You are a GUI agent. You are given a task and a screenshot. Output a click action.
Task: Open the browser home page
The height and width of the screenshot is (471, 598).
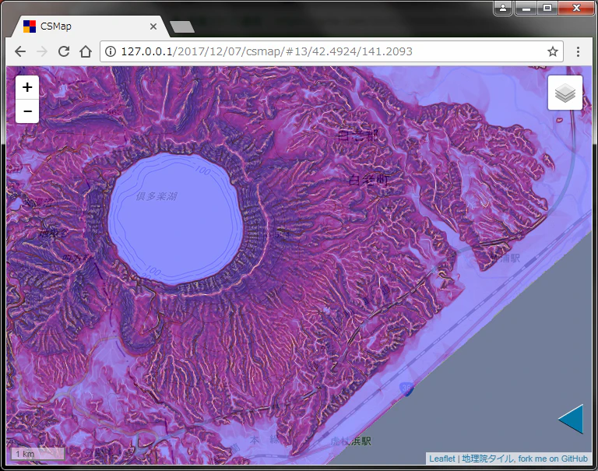click(86, 51)
